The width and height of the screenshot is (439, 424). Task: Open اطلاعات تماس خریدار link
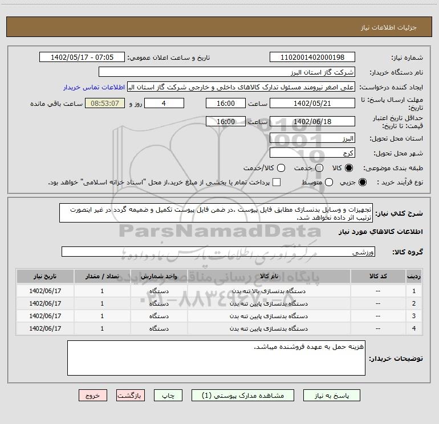[x=94, y=87]
